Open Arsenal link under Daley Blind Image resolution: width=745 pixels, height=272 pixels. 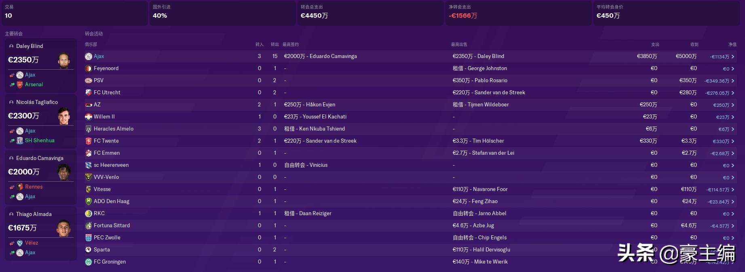pos(34,85)
